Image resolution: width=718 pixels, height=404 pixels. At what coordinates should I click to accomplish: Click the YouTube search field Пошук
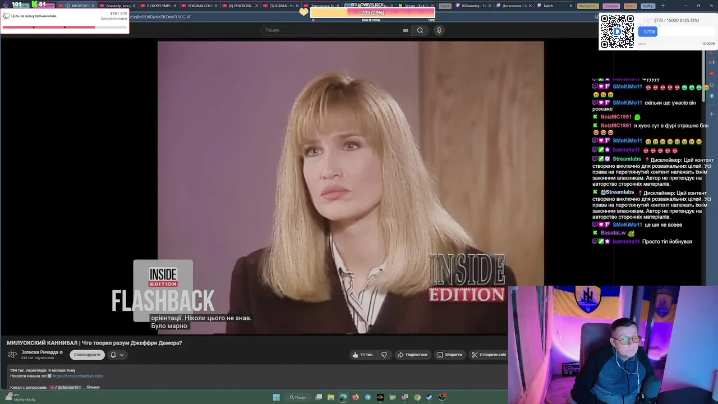point(337,30)
